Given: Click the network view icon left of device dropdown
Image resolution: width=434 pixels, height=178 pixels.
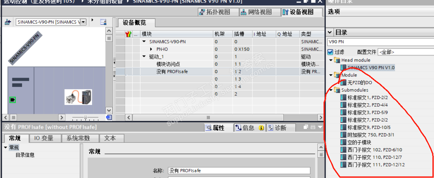Looking at the screenshot, I should click(x=8, y=22).
